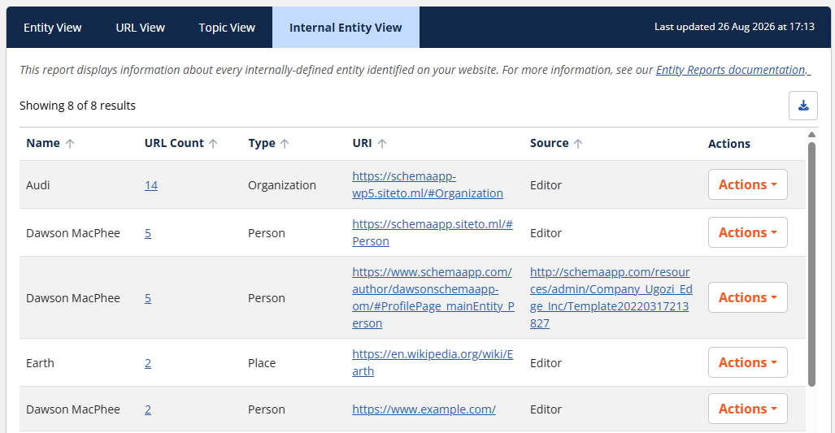Open the Topic View tab

(227, 28)
